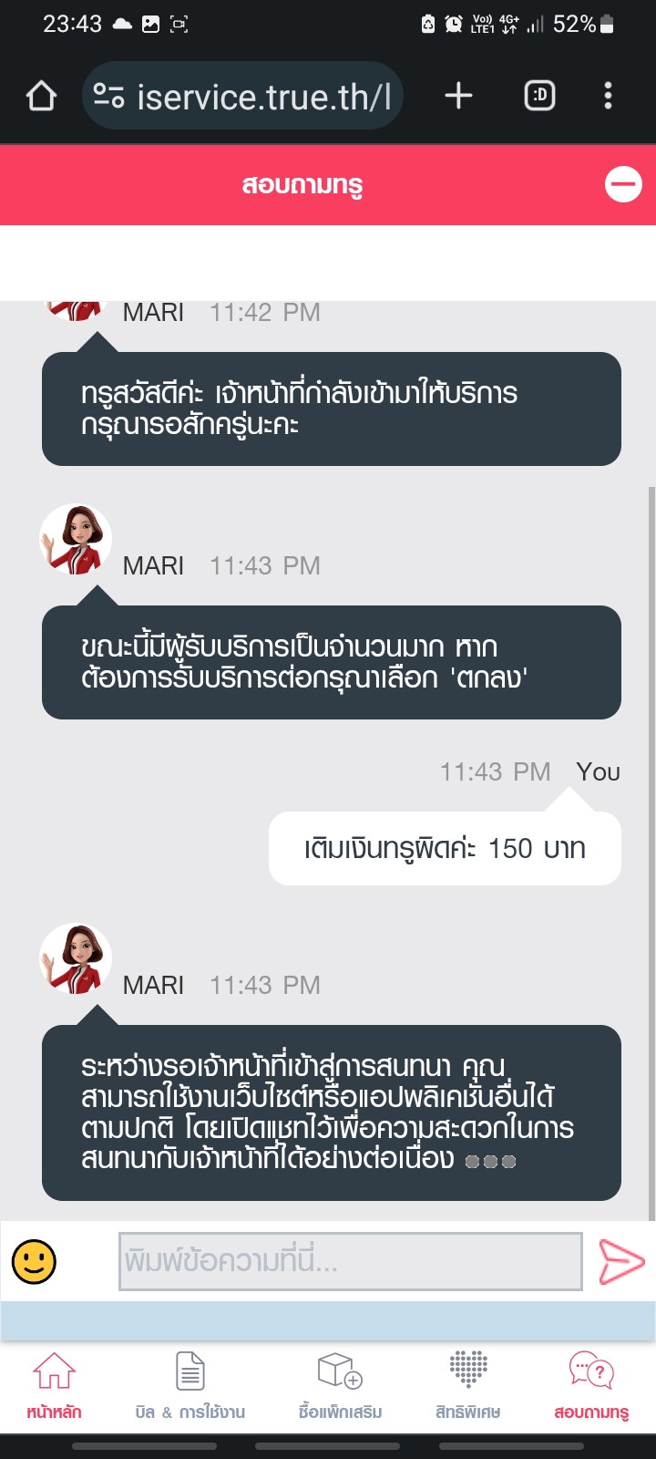Open the tab switcher button
The width and height of the screenshot is (656, 1459).
[x=539, y=95]
